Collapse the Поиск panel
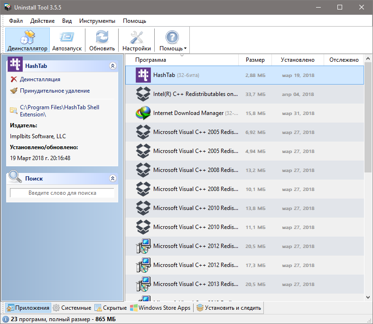Viewport: 373px width, 324px height. click(113, 178)
